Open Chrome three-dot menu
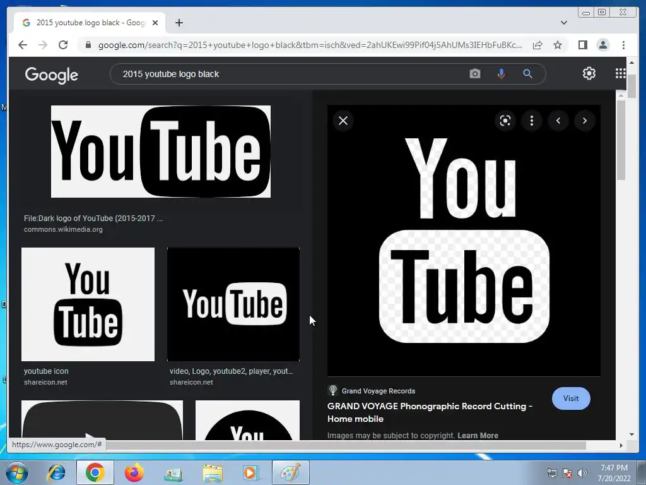 click(x=623, y=45)
